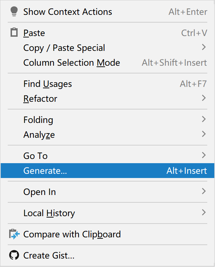Choose Find Usages from the menu

click(48, 84)
